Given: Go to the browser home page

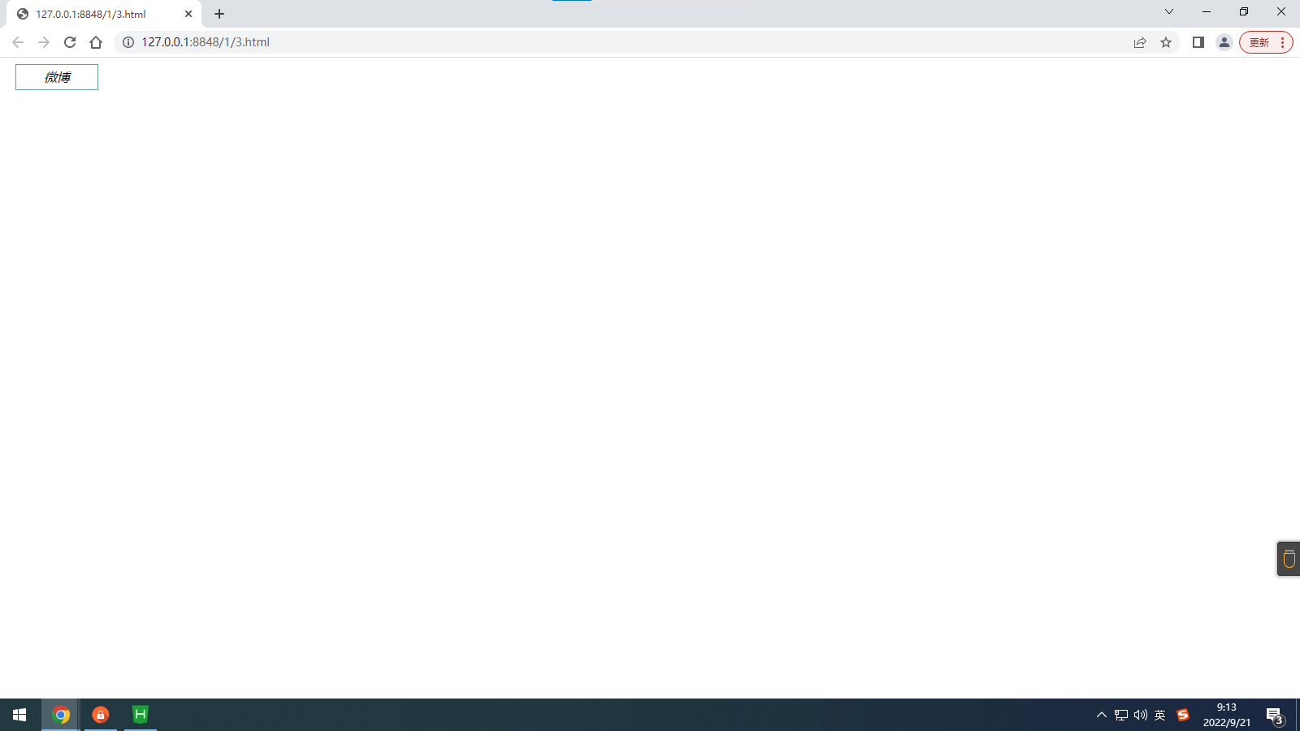Looking at the screenshot, I should click(x=96, y=42).
